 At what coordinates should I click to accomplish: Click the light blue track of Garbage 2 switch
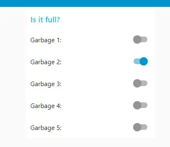click(x=136, y=61)
